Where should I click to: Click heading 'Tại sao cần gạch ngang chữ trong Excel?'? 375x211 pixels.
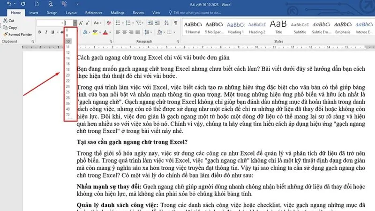click(x=132, y=142)
